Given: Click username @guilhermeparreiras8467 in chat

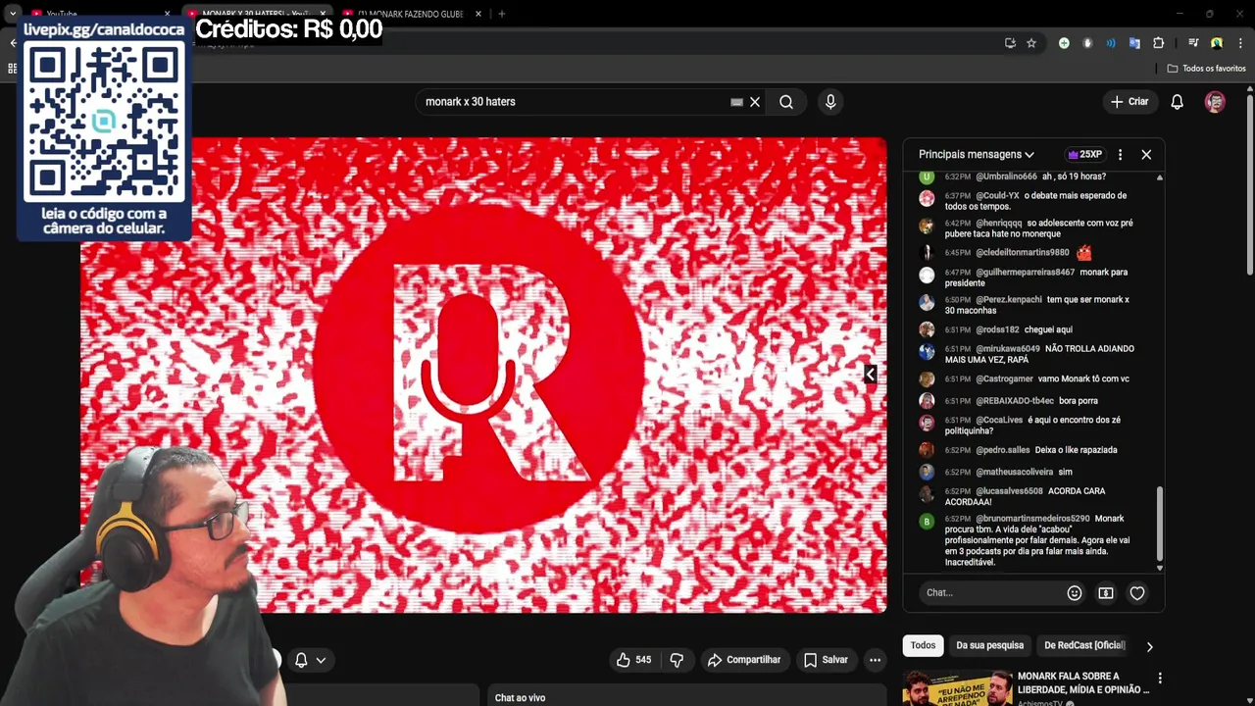Looking at the screenshot, I should 1025,273.
